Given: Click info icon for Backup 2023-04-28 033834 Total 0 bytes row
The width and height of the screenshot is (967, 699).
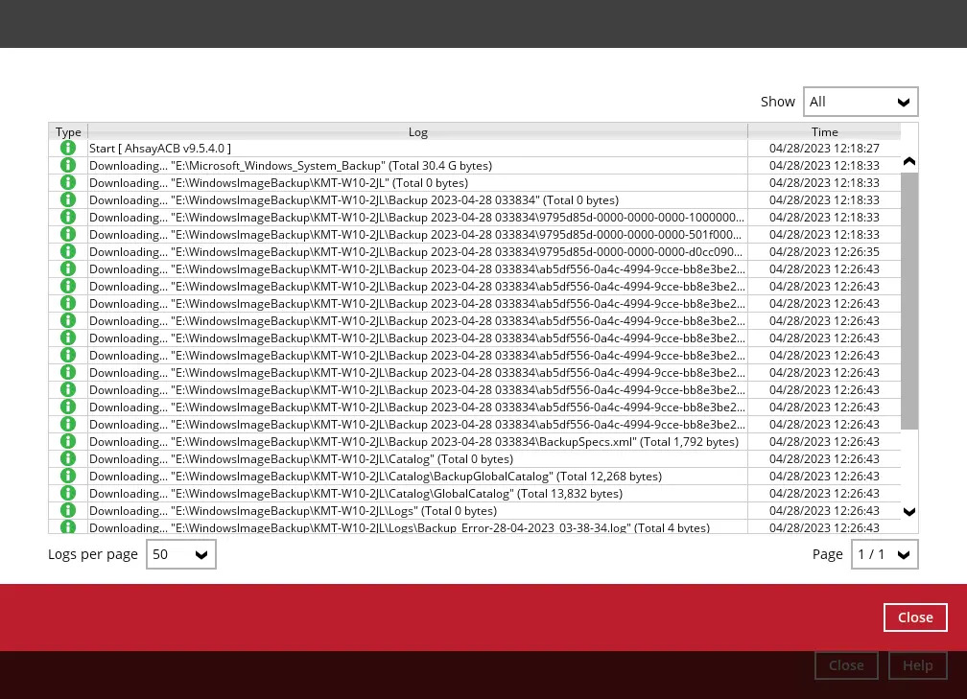Looking at the screenshot, I should click(x=68, y=200).
